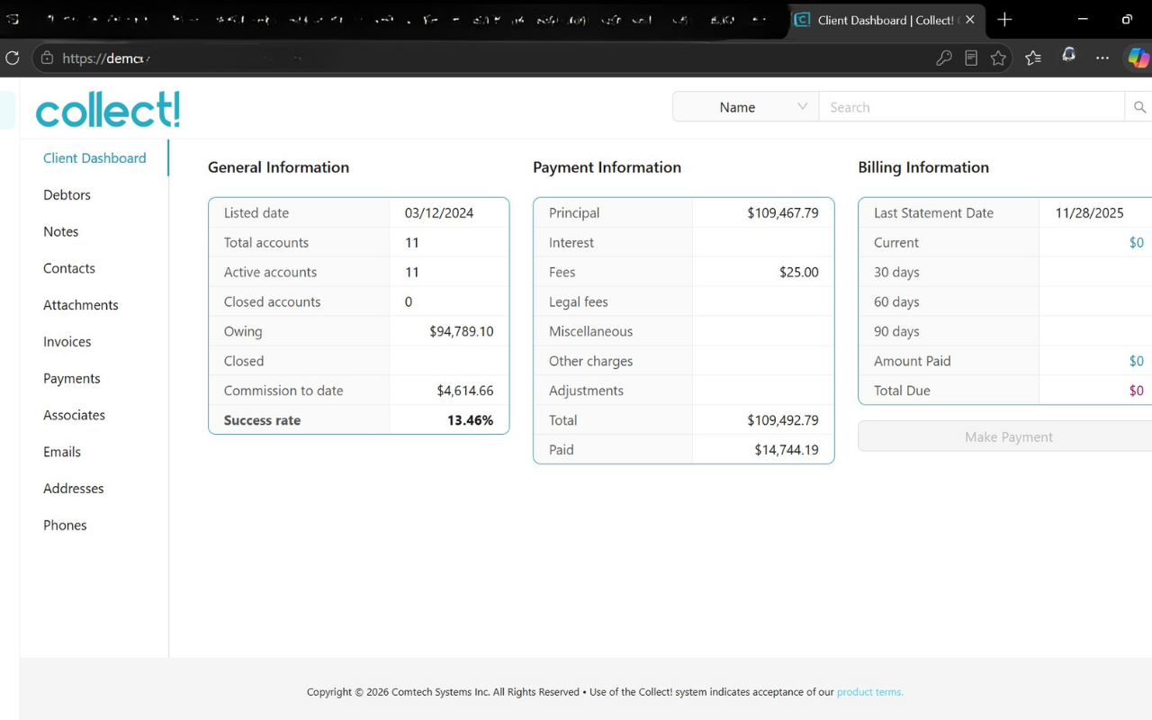The width and height of the screenshot is (1152, 720).
Task: Click the browser address bar URL
Action: (x=105, y=58)
